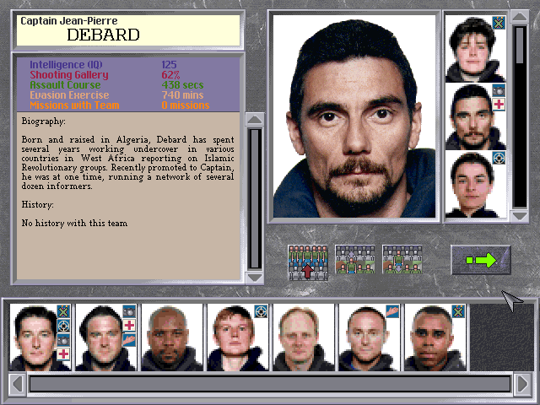Click the green arrow continue button
Screen dimensions: 540x405
480,260
